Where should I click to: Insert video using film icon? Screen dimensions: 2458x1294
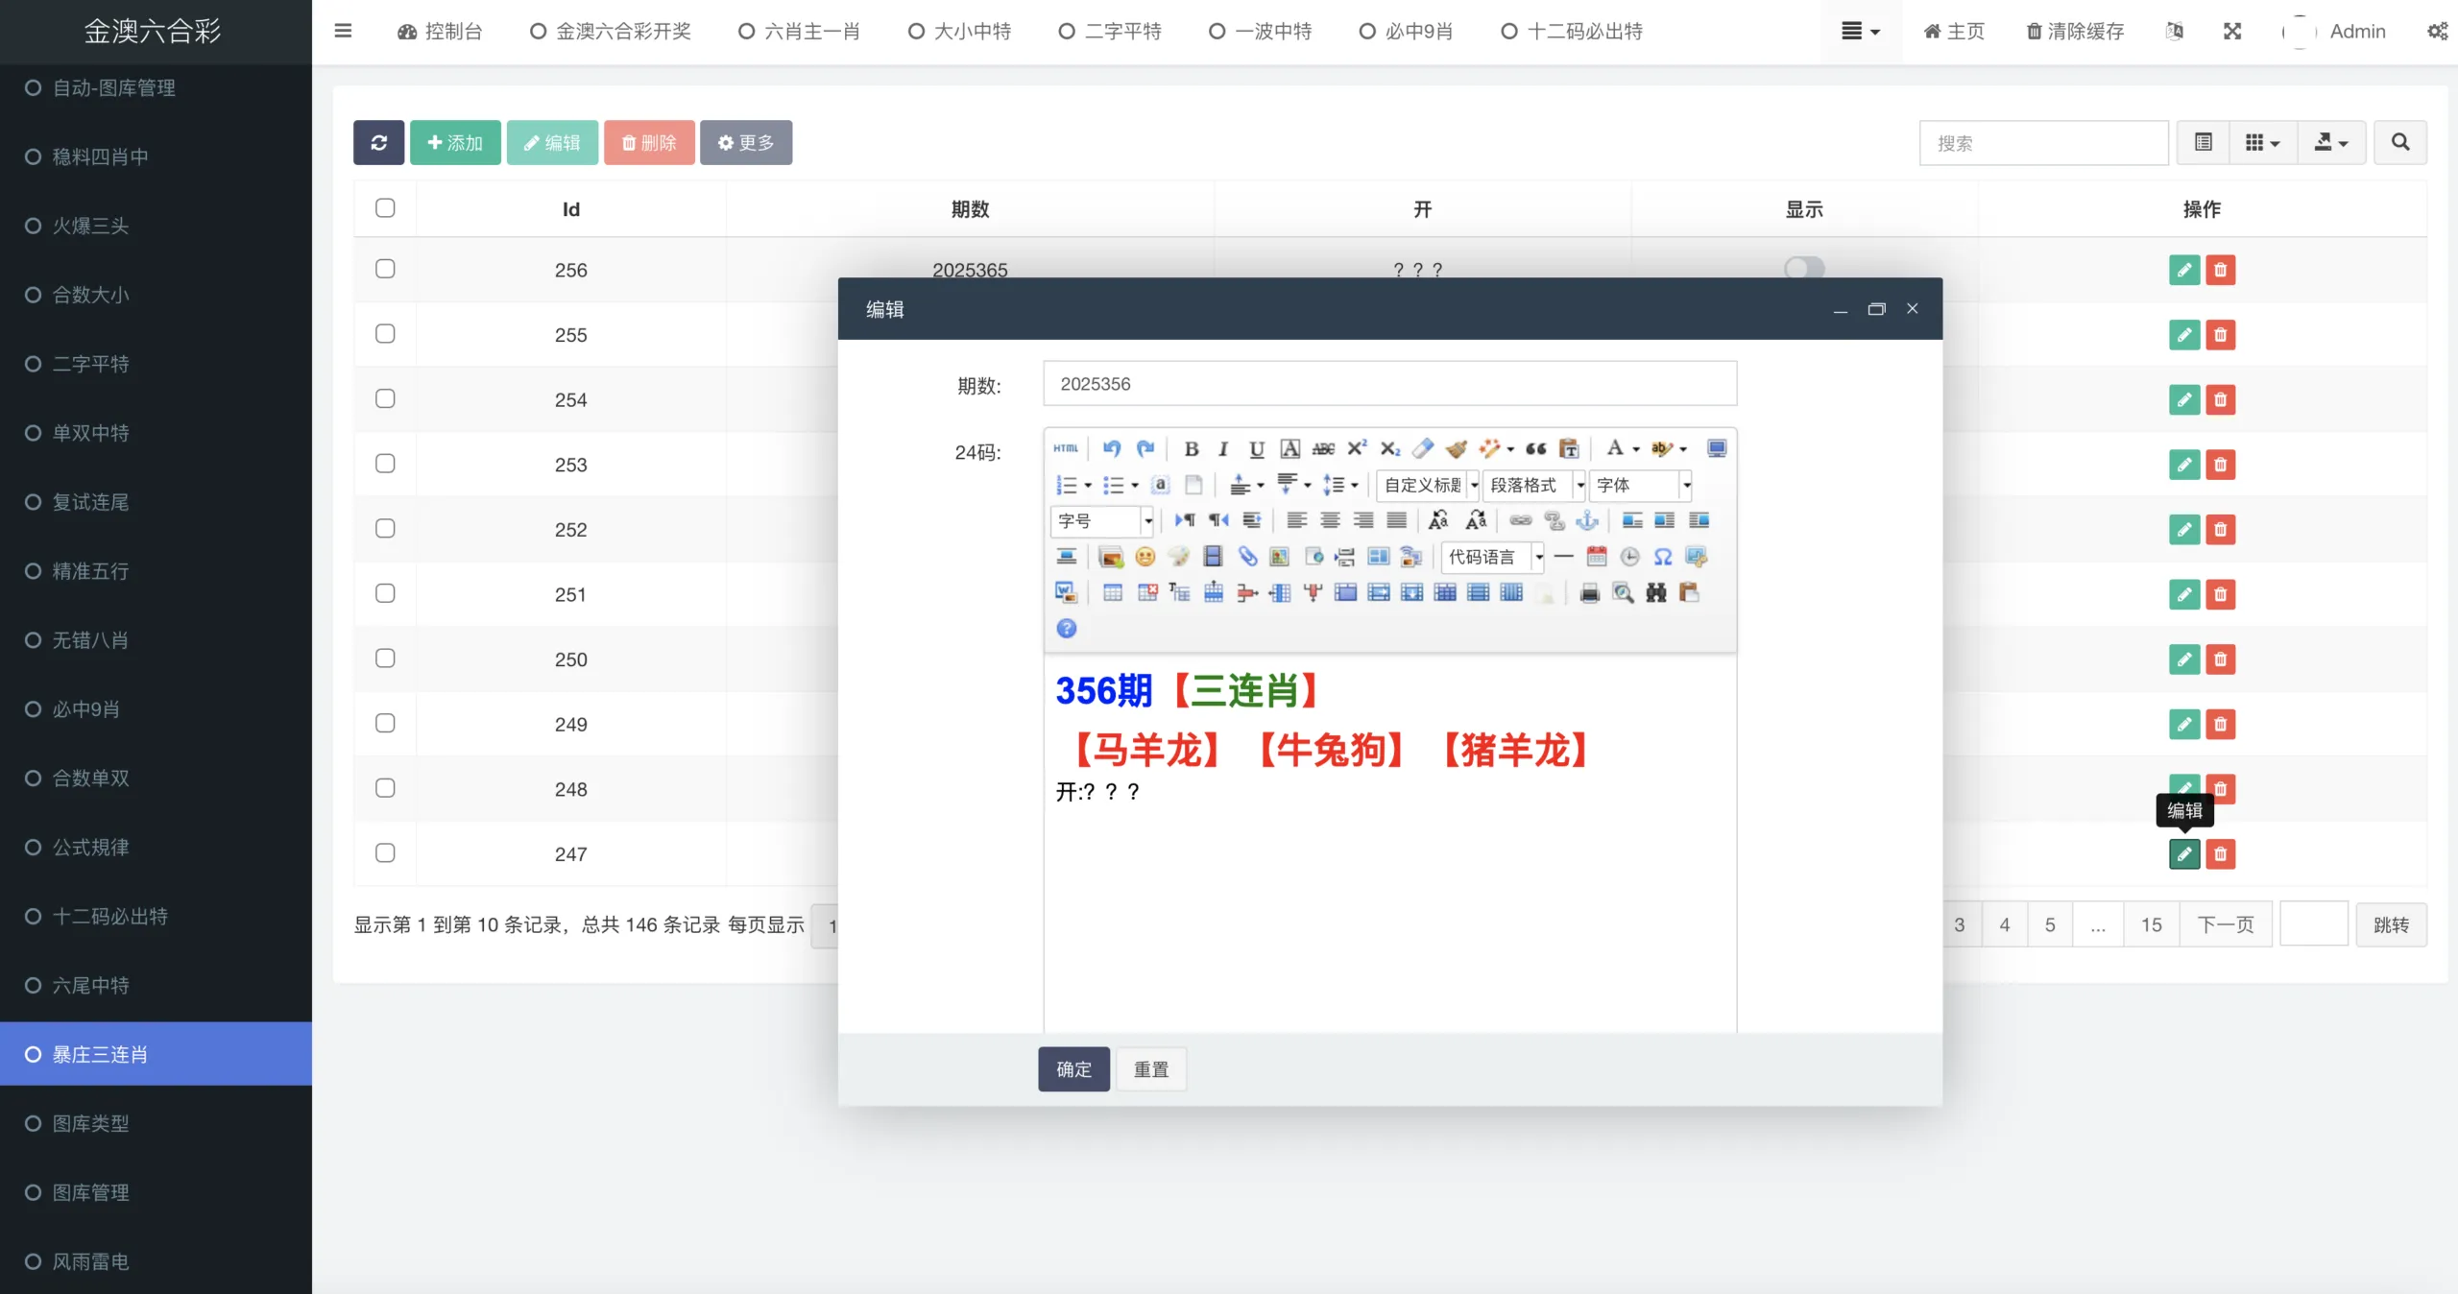pyautogui.click(x=1213, y=557)
